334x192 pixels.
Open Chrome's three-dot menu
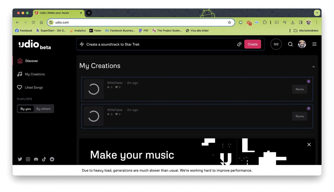coord(317,22)
